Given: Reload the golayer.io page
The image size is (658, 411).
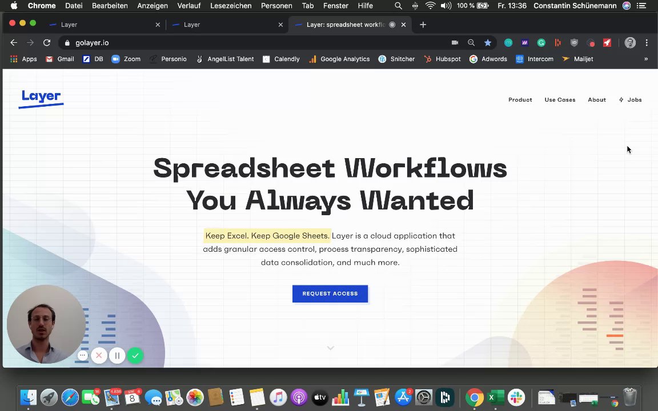Looking at the screenshot, I should pyautogui.click(x=47, y=43).
